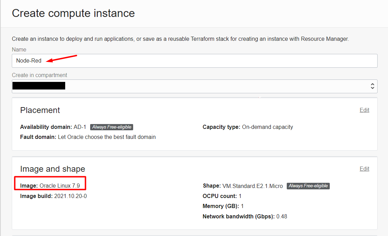Click Always Free-eligible badge beside AD-1

pyautogui.click(x=112, y=127)
